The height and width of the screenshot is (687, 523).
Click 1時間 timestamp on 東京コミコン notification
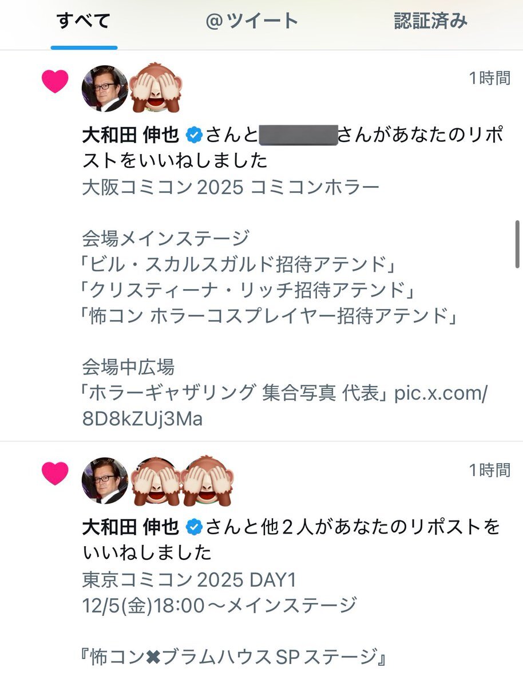(x=489, y=470)
